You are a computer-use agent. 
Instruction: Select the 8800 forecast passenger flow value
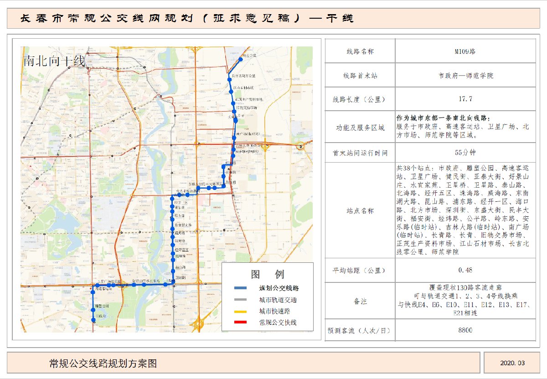[465, 330]
